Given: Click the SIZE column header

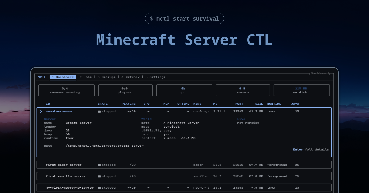Looking at the screenshot, I should click(259, 104).
